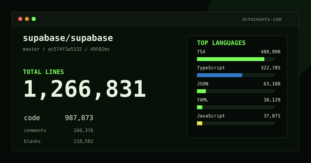Select the TSX value 480,990
311x163 pixels.
[x=271, y=52]
